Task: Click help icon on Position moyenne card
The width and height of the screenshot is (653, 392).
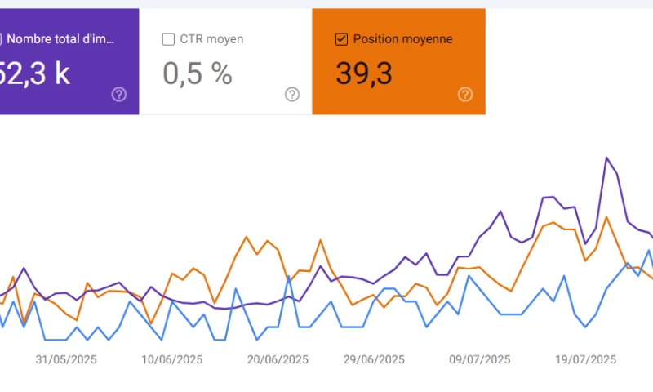Action: point(465,95)
